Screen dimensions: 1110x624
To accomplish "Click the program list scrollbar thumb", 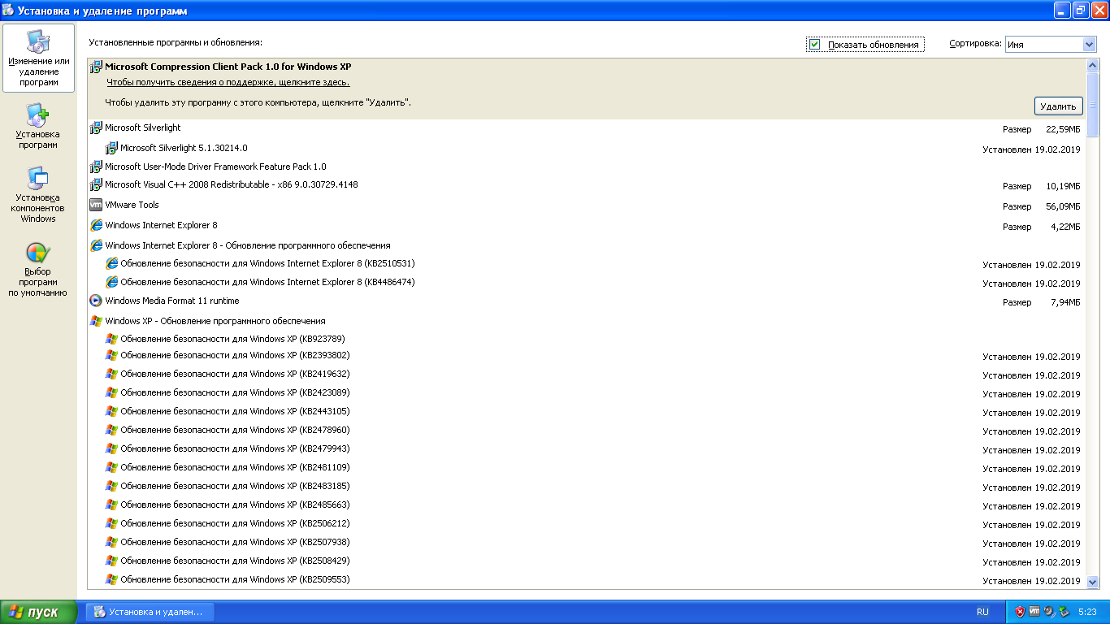I will (1092, 105).
